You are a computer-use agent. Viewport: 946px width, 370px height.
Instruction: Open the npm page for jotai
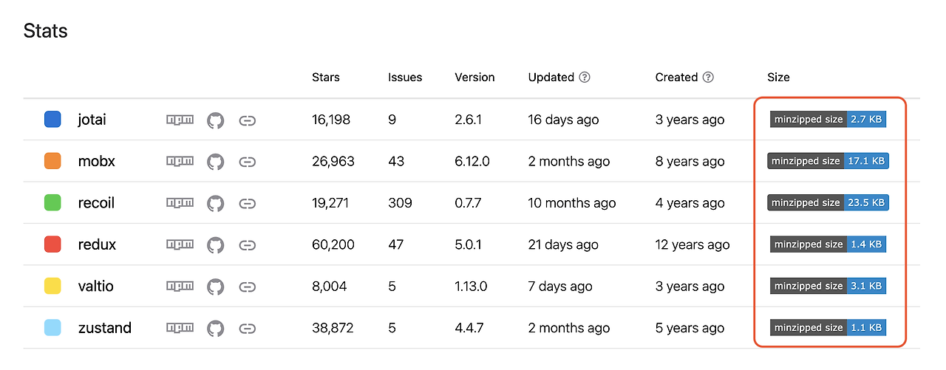[x=180, y=120]
